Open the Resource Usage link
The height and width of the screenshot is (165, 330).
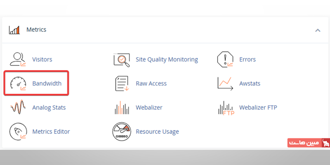[x=157, y=132]
